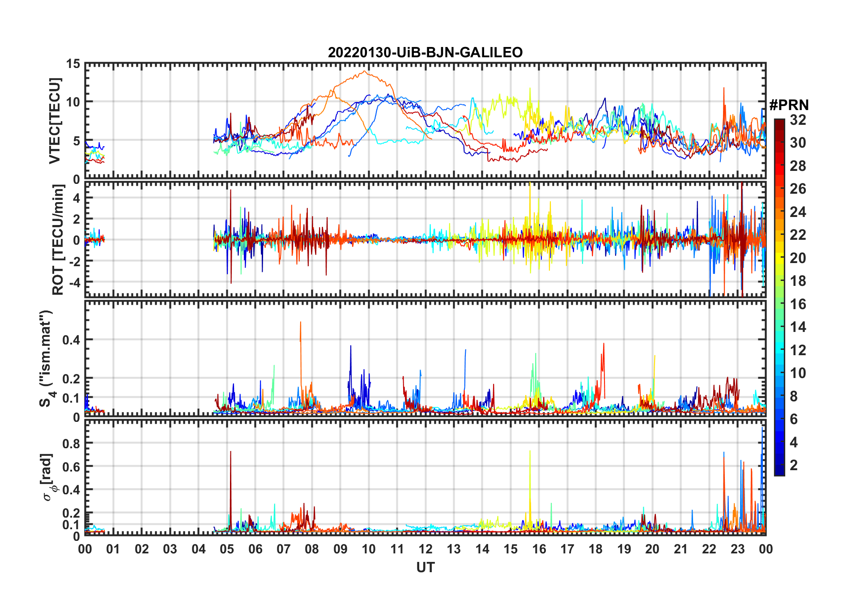Viewport: 851px width, 595px height.
Task: Click x-axis hour label 08
Action: (x=312, y=549)
